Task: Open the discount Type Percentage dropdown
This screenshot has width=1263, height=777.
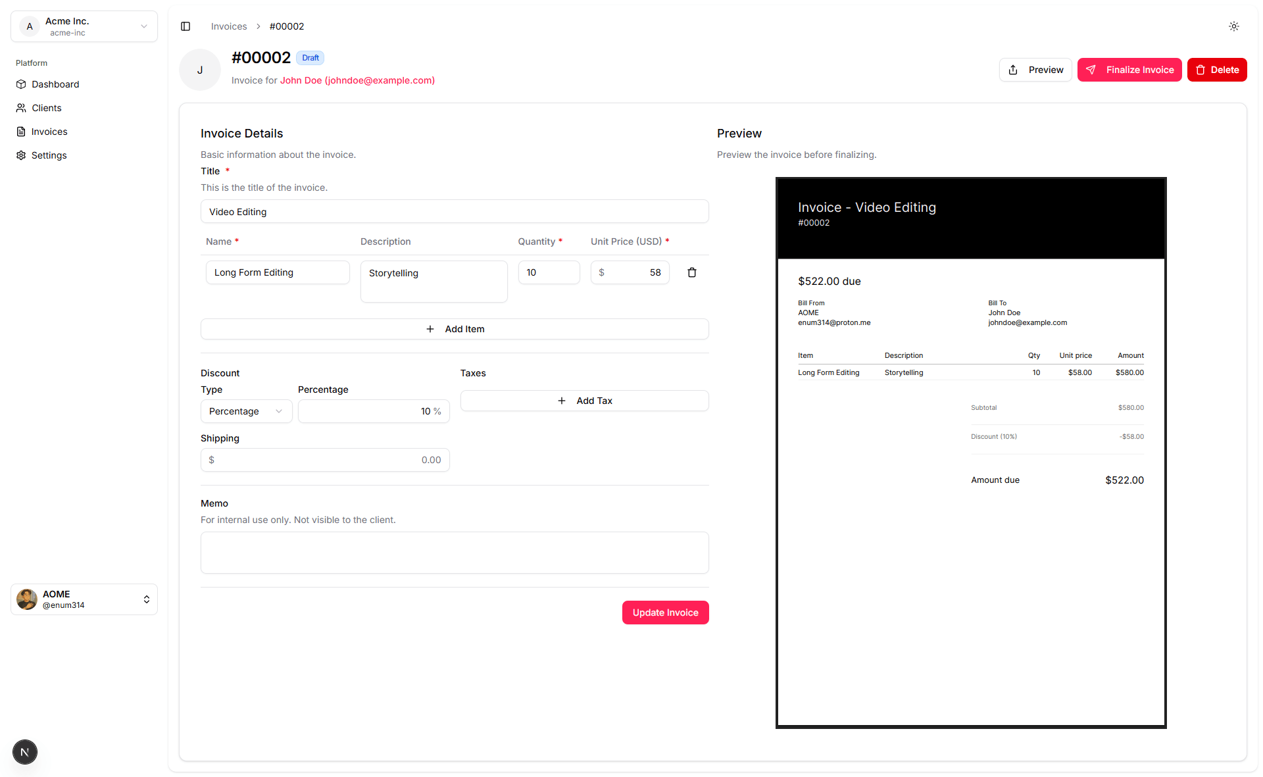Action: (x=246, y=411)
